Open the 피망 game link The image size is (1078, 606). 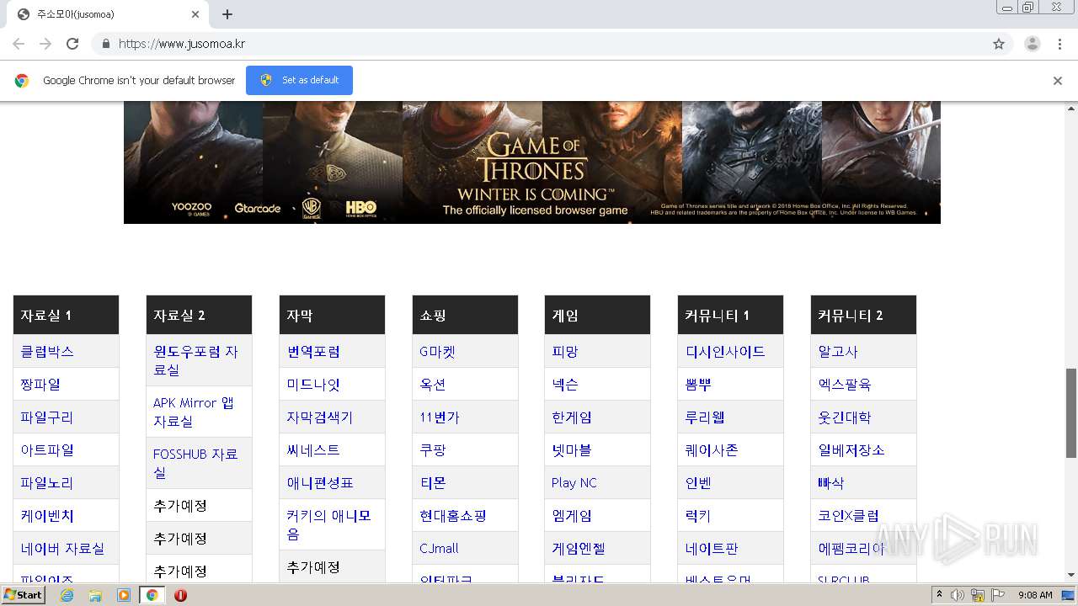point(565,352)
